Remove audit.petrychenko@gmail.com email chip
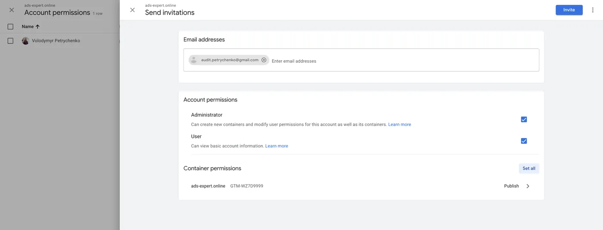This screenshot has height=230, width=603. (x=264, y=60)
